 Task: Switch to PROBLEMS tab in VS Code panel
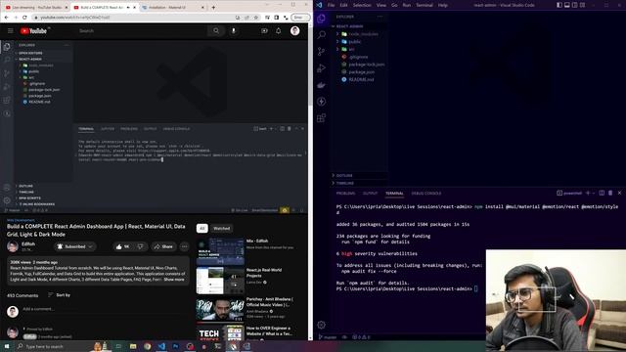[345, 194]
